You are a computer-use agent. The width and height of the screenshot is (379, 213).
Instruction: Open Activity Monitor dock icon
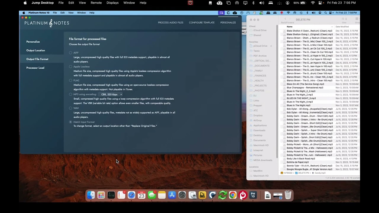(111, 195)
